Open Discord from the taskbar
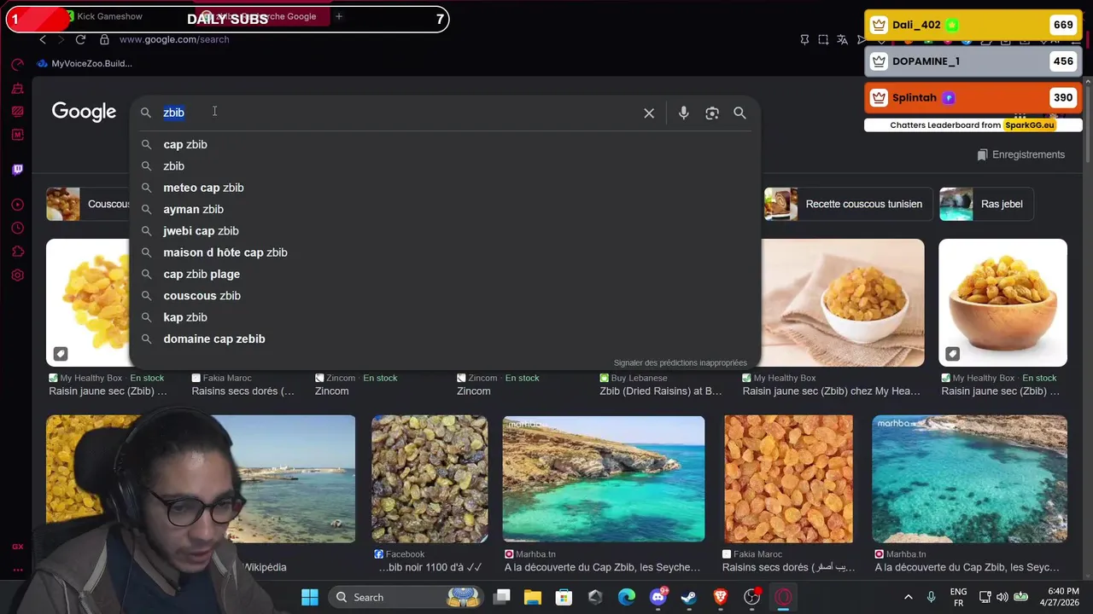 coord(658,597)
